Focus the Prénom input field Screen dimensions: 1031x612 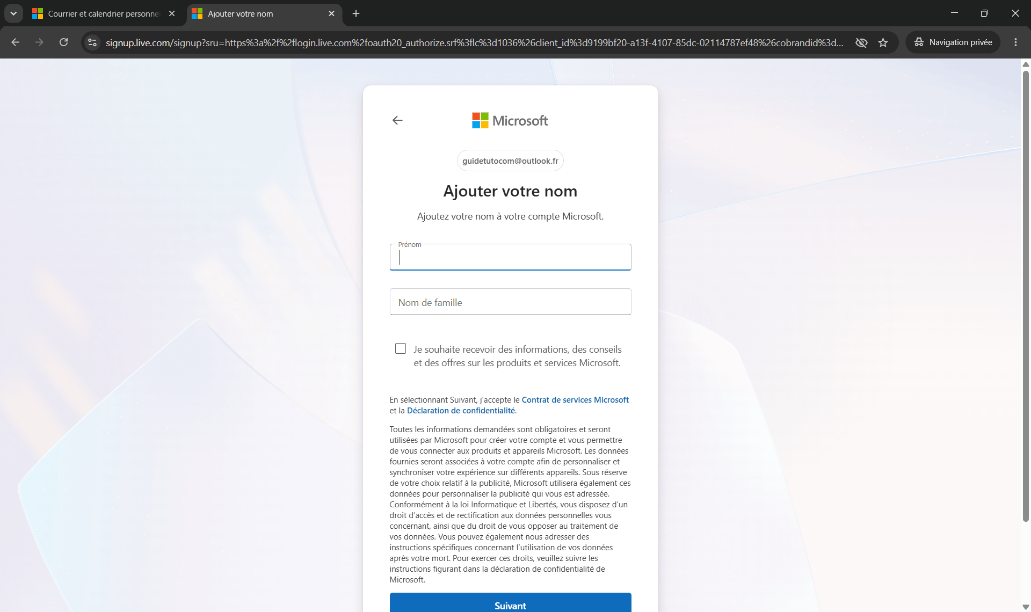pyautogui.click(x=510, y=258)
